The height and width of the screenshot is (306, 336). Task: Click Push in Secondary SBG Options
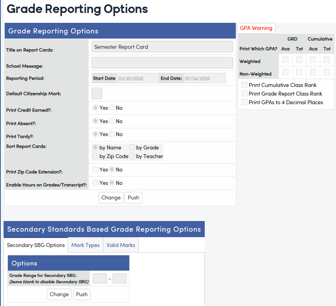tap(82, 294)
